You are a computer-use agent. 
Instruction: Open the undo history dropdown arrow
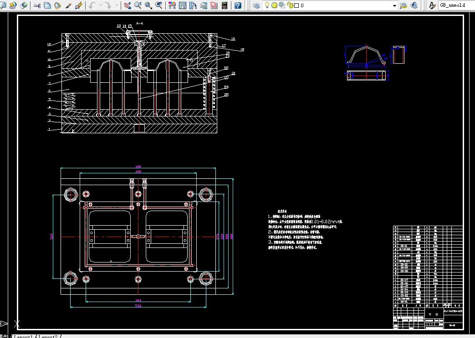coord(100,5)
